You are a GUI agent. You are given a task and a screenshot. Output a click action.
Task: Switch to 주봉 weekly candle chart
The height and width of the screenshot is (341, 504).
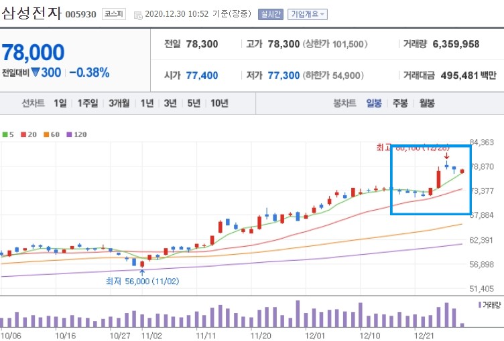[x=400, y=103]
